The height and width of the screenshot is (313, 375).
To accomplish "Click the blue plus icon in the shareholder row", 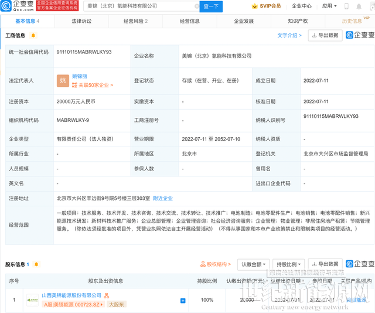I will (x=183, y=301).
